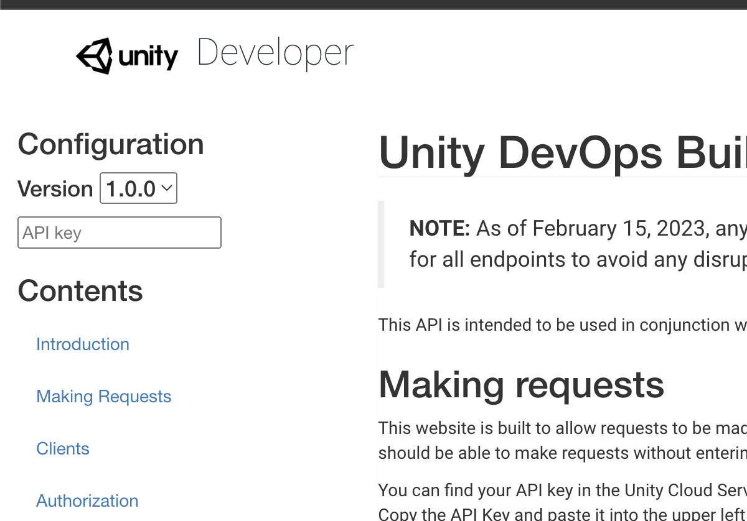Click the Version label beside the dropdown
Screen dimensions: 747x521
(x=55, y=189)
